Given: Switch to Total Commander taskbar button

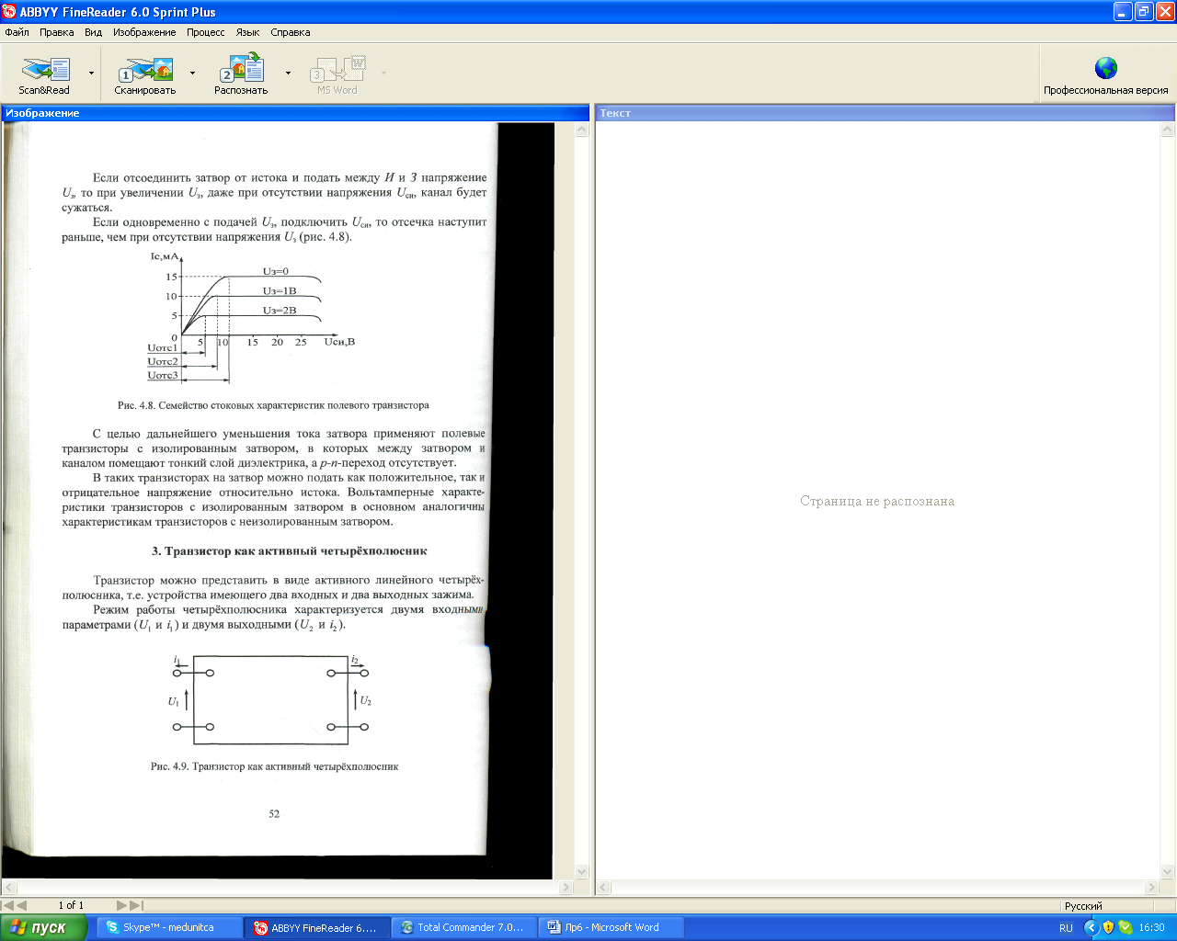Looking at the screenshot, I should point(464,927).
